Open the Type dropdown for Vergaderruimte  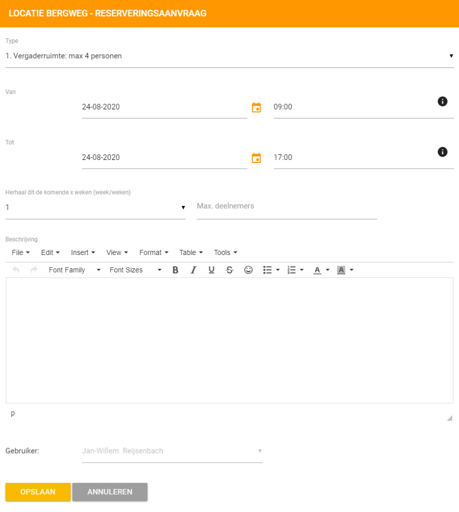coord(229,56)
